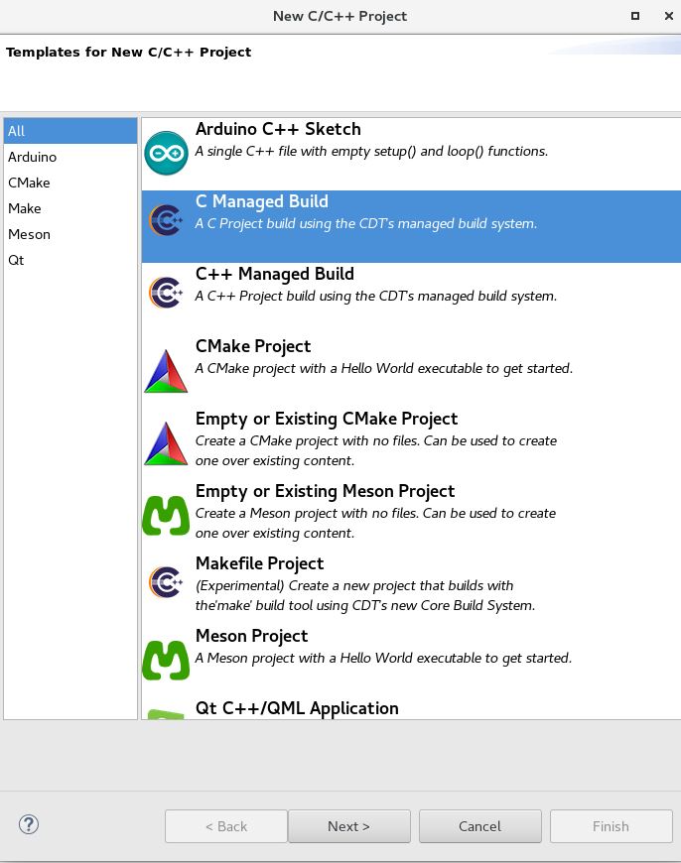Image resolution: width=681 pixels, height=863 pixels.
Task: Pick the Qt category
Action: (x=69, y=260)
